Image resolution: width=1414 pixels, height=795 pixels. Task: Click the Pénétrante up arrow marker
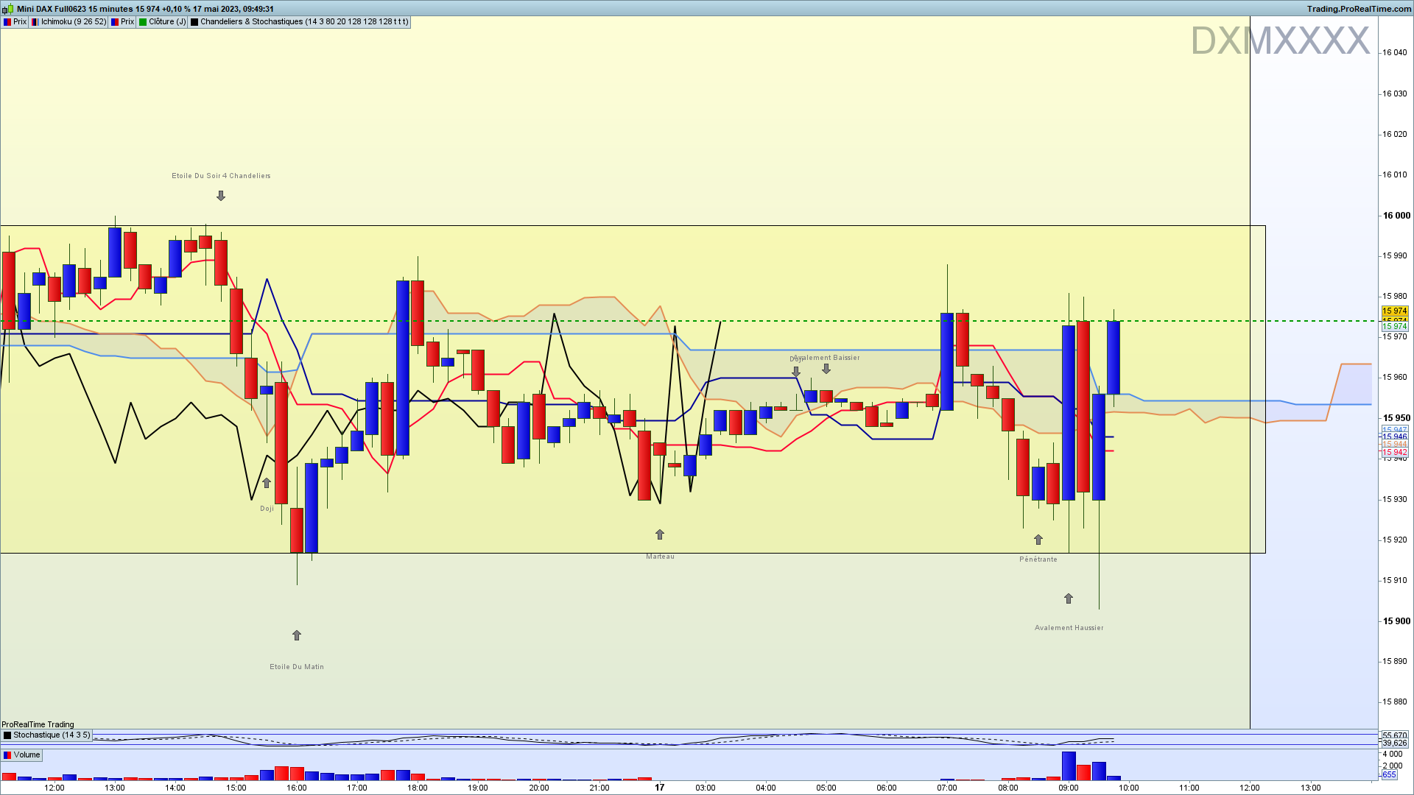coord(1038,540)
